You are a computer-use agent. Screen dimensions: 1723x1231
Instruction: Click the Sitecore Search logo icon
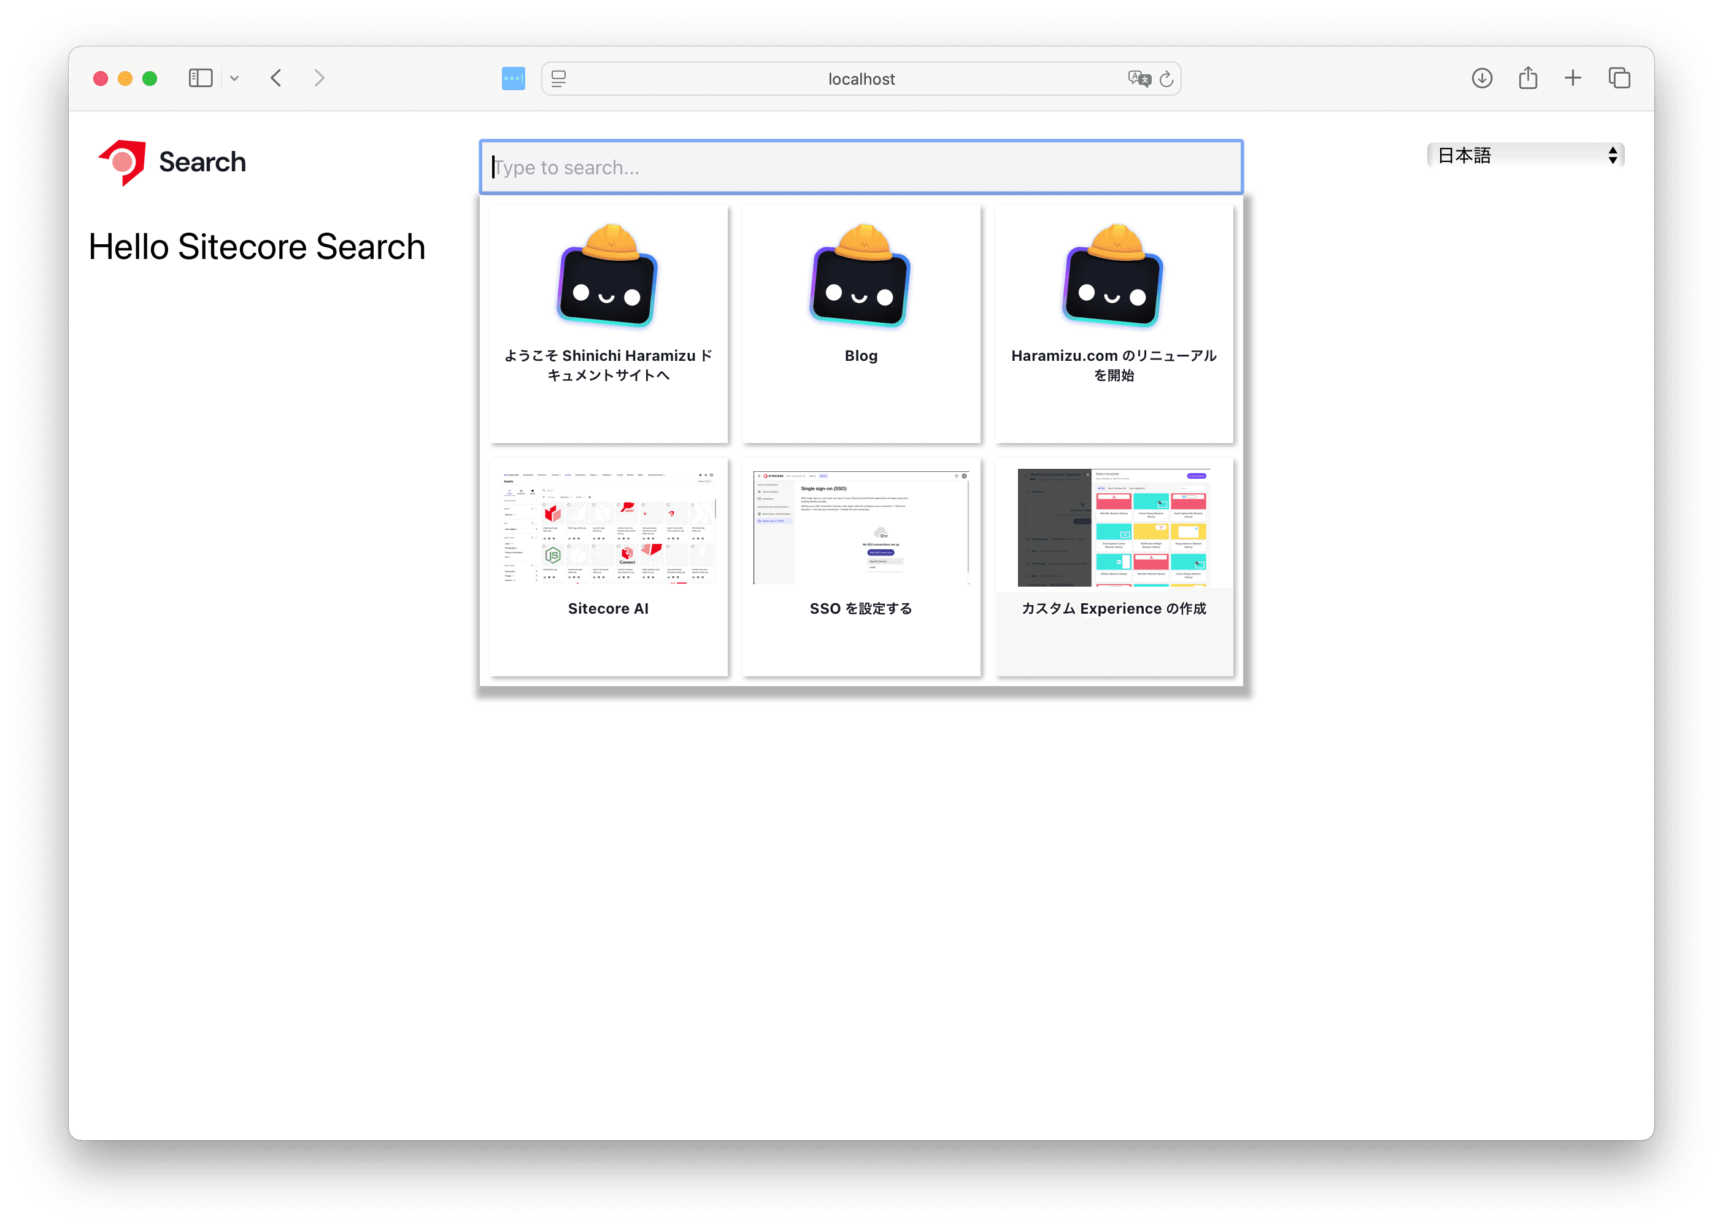(x=123, y=161)
